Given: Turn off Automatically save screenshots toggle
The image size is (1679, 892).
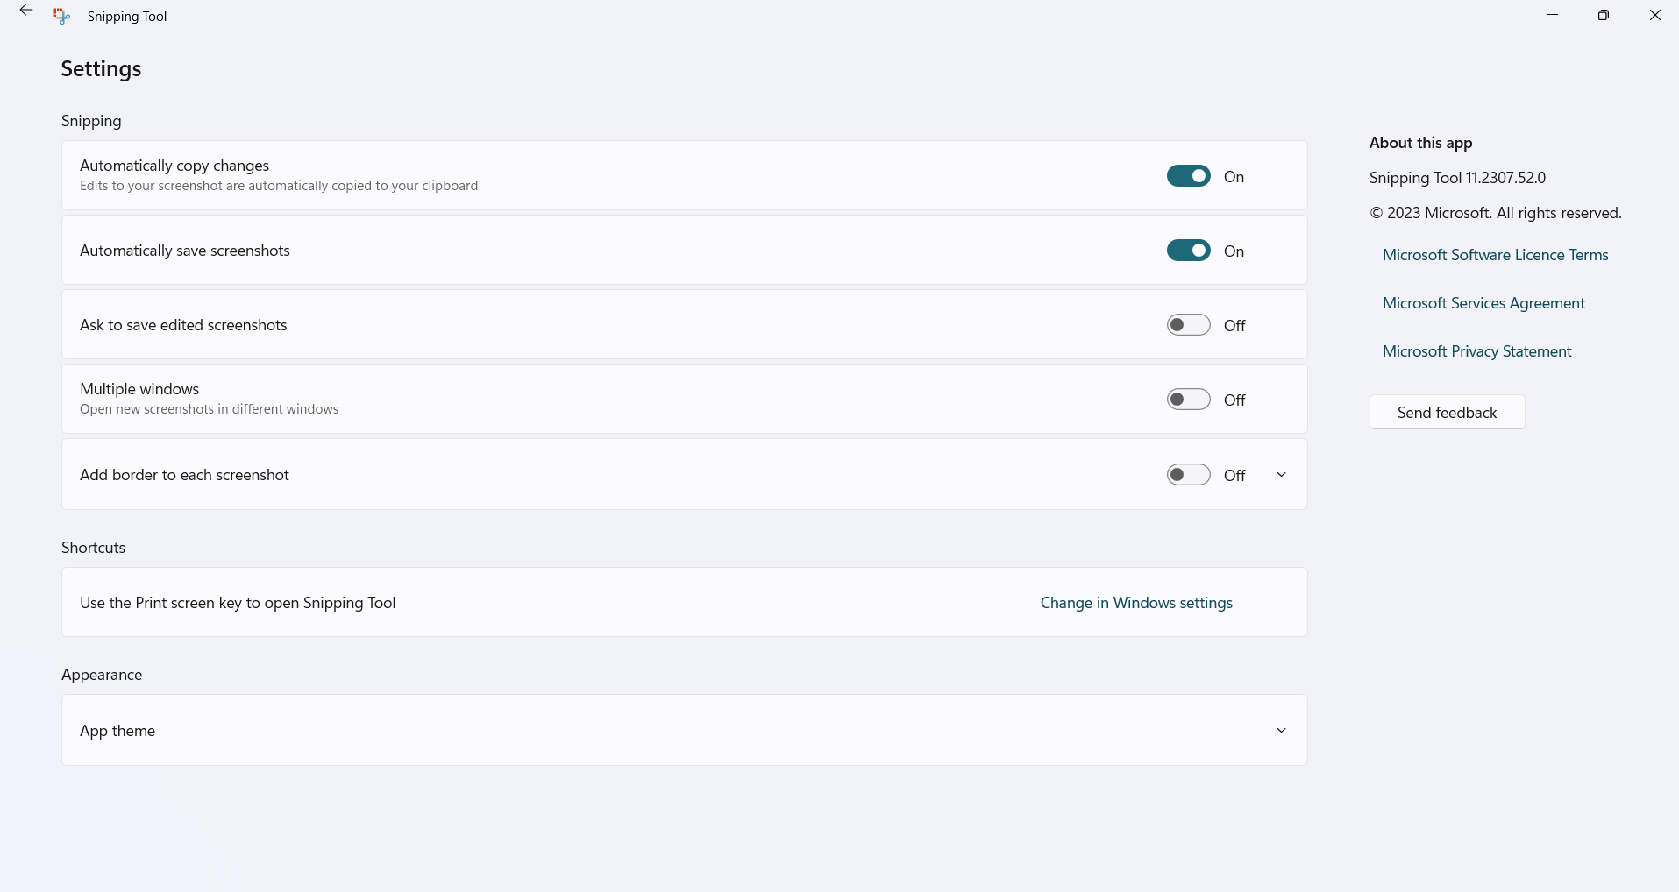Looking at the screenshot, I should click(1188, 251).
